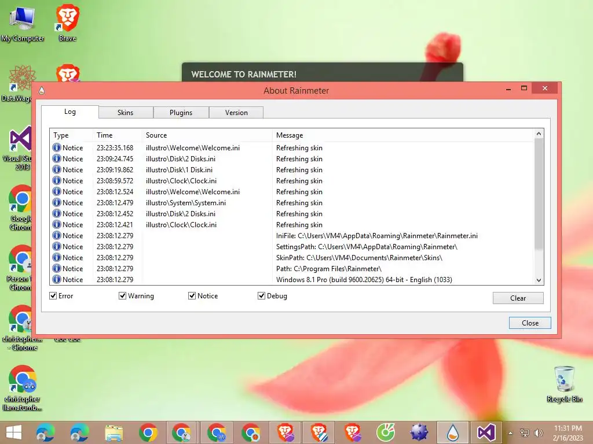The image size is (593, 444).
Task: Click the log list vertical scrollbar thumb
Action: point(539,194)
